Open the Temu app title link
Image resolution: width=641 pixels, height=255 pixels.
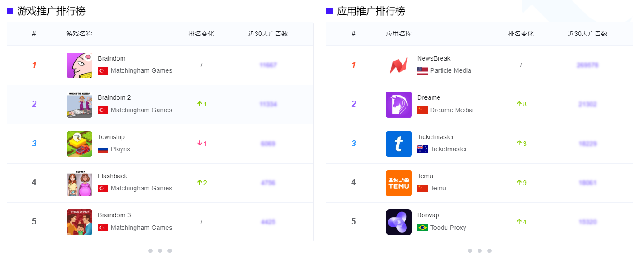click(x=425, y=176)
